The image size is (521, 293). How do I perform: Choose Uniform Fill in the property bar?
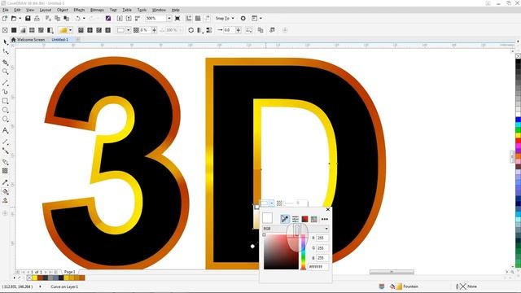[x=14, y=30]
